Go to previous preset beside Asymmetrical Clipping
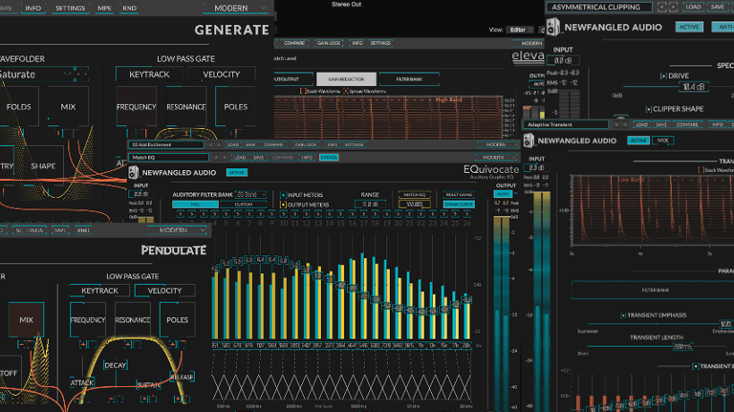Screen dimensions: 734x412 (x=661, y=7)
